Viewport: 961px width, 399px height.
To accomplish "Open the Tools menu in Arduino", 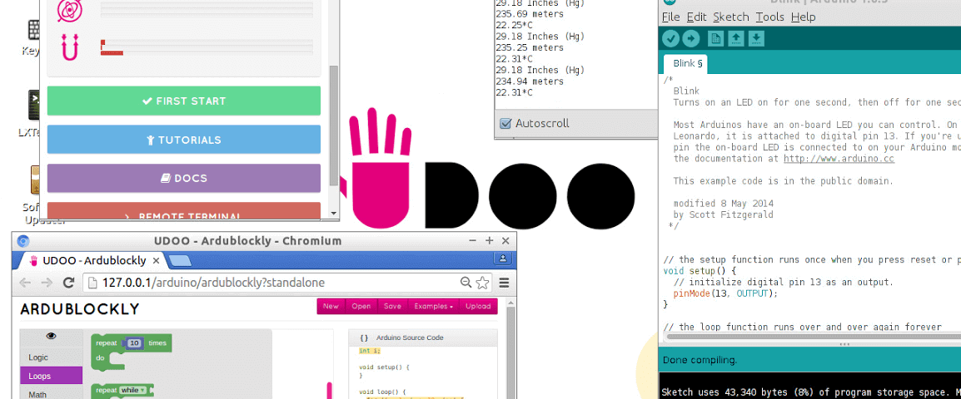I will pos(769,17).
